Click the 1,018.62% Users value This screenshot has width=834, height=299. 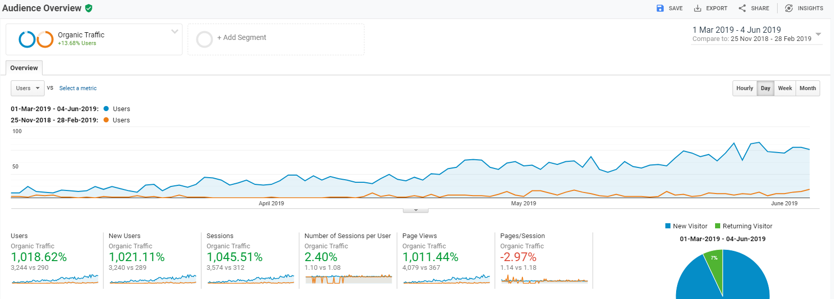click(x=39, y=257)
